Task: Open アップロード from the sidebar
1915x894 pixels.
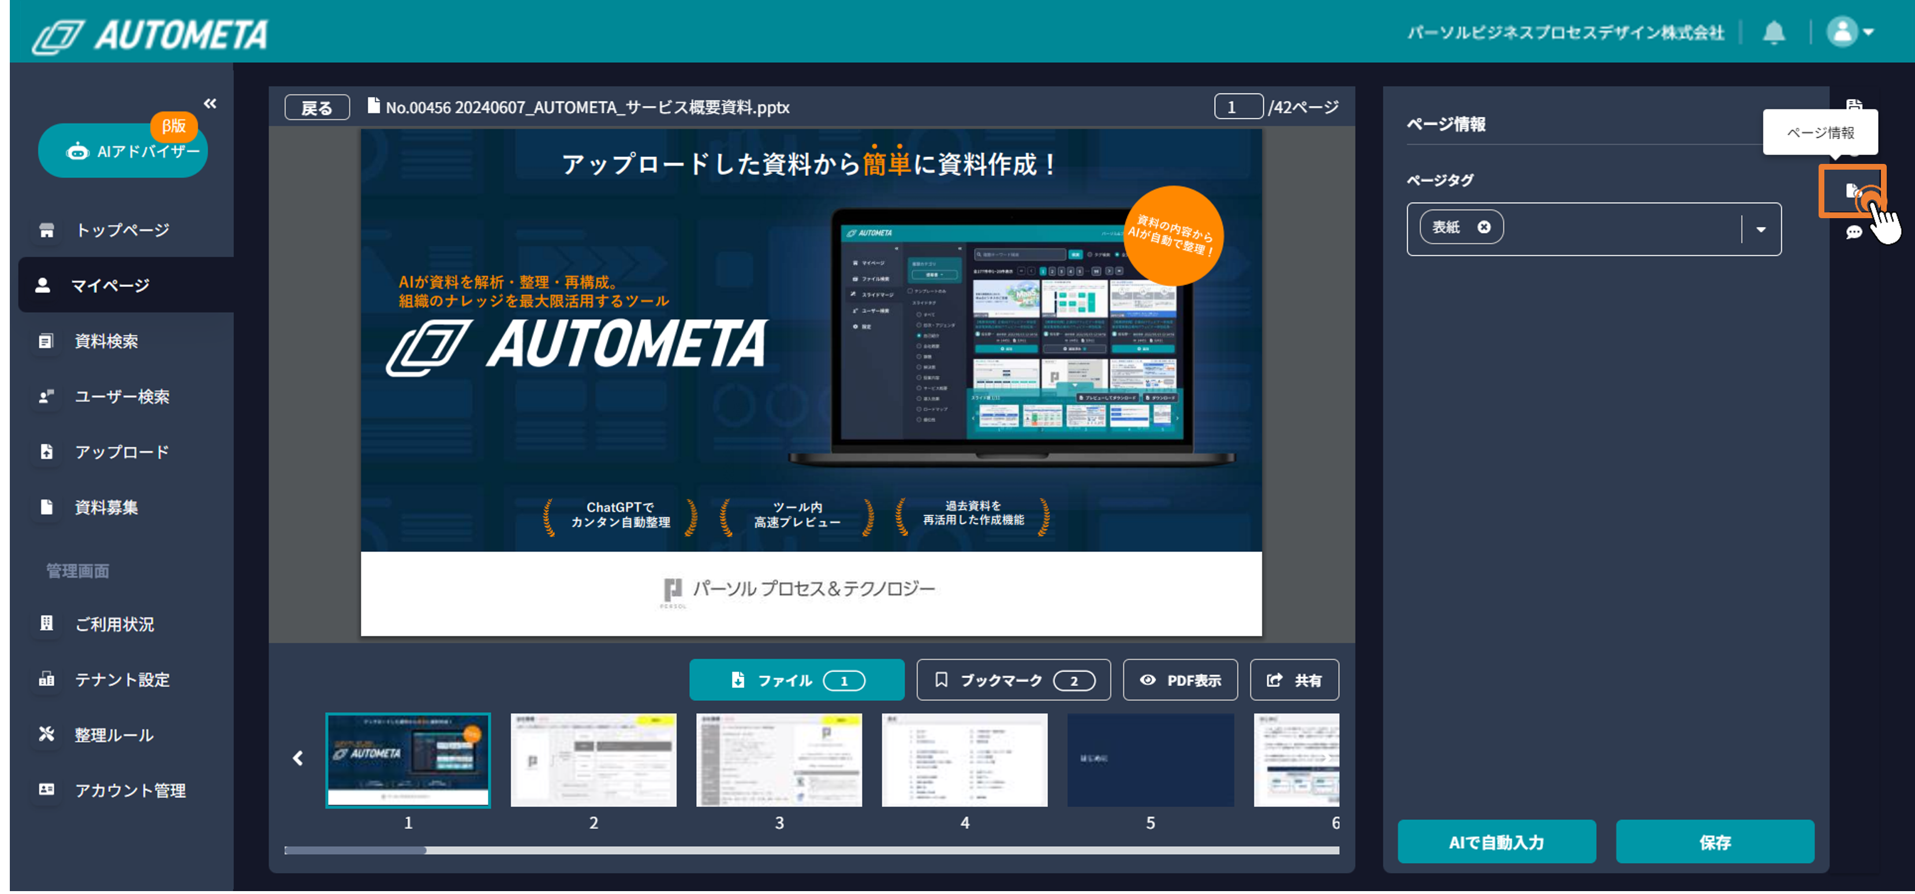Action: (x=122, y=452)
